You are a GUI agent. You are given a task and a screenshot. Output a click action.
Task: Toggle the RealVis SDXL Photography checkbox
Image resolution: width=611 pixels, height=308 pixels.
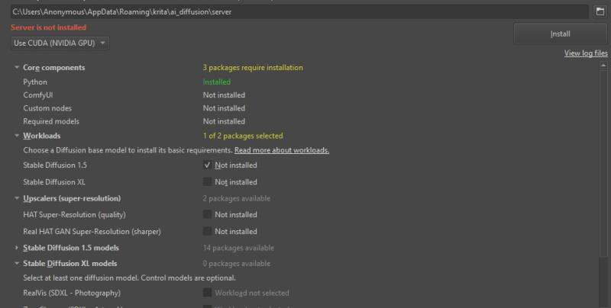point(207,293)
